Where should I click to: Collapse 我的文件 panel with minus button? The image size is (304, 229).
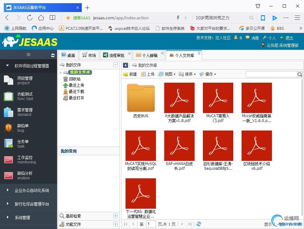[x=116, y=65]
